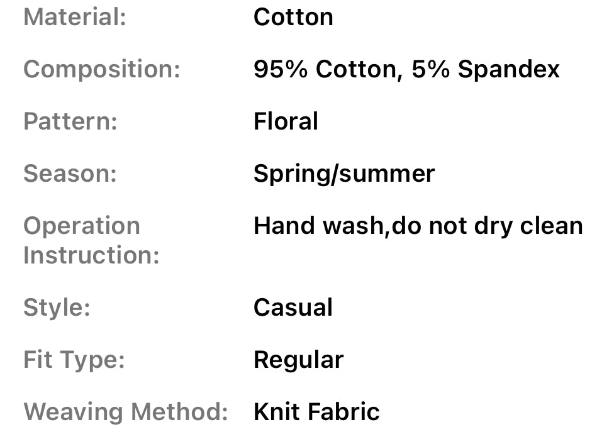Image resolution: width=597 pixels, height=444 pixels.
Task: Select the 95% Cotton, 5% Spandex text
Action: 406,69
